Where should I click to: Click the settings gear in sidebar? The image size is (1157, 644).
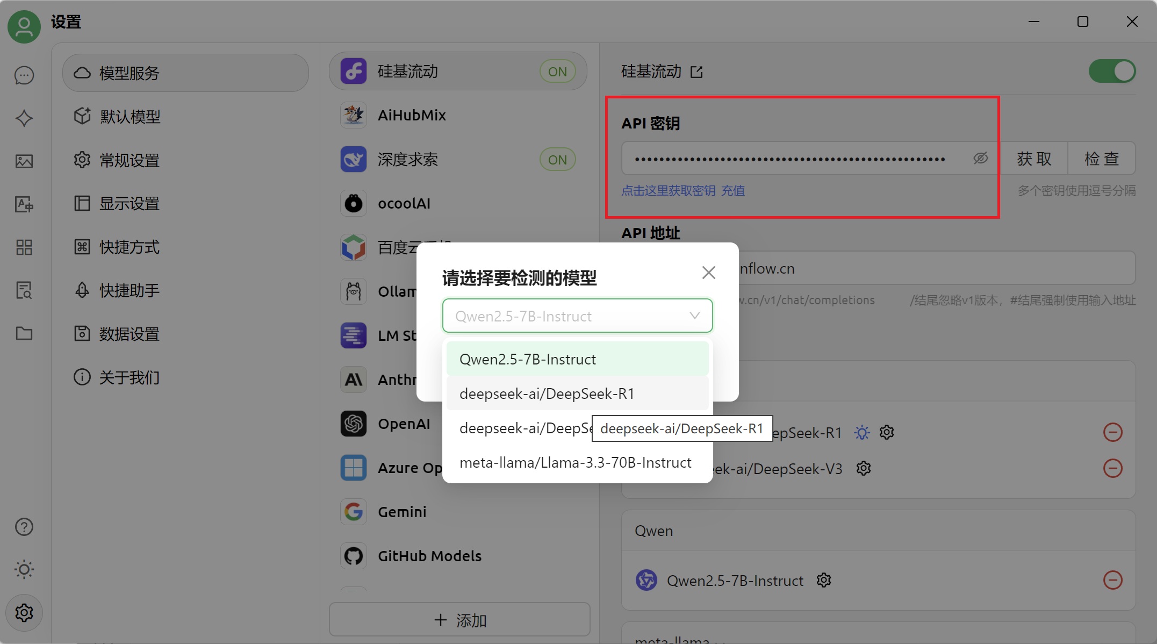click(24, 612)
